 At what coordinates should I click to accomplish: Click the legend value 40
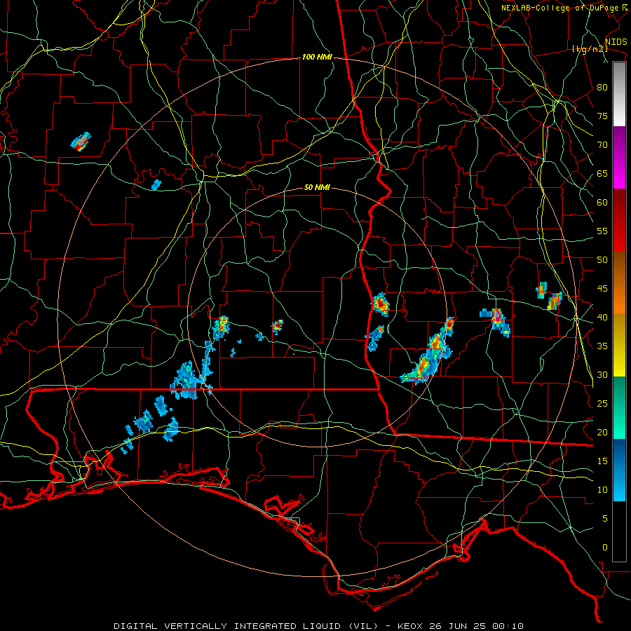point(602,318)
